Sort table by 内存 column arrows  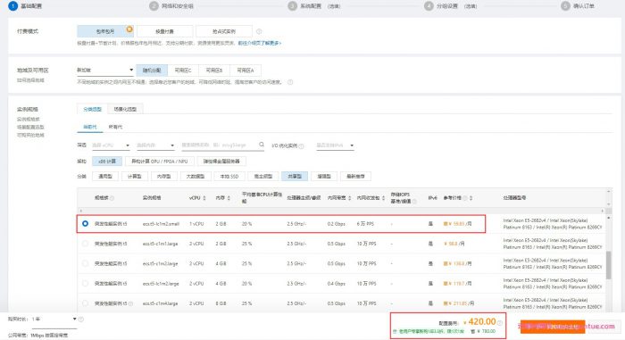coord(229,198)
